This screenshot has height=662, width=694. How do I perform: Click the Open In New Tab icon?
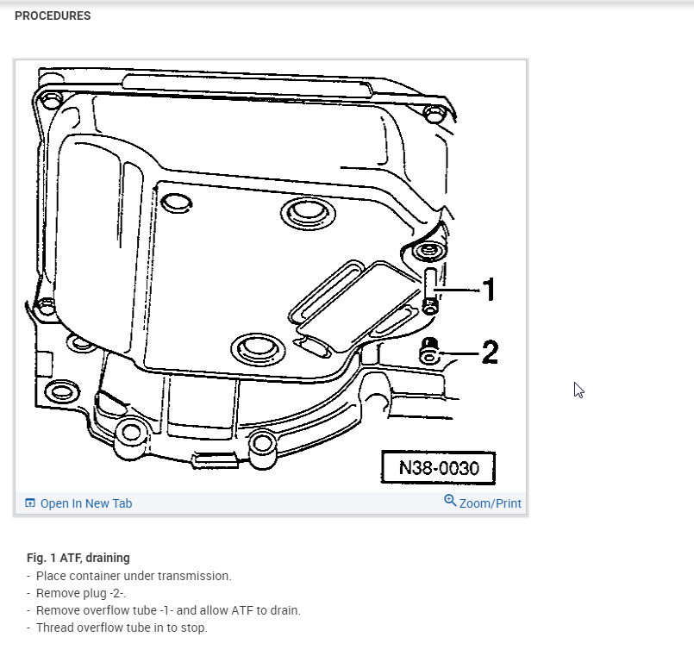pyautogui.click(x=30, y=503)
